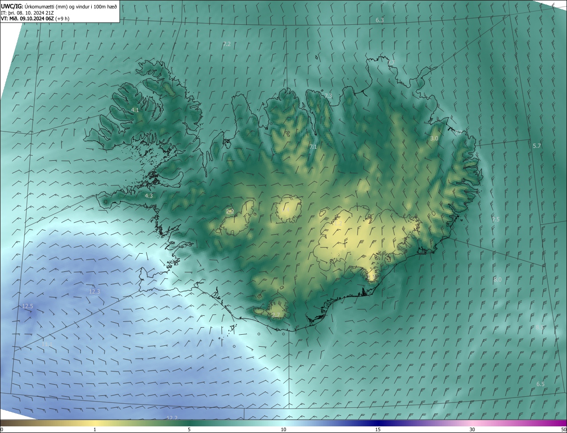Viewport: 567px width, 433px height.
Task: Click the color scale at tick 10
Action: (283, 429)
